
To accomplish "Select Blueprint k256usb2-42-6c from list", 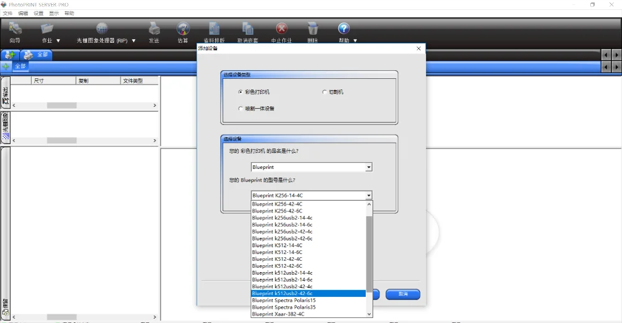I will point(309,239).
